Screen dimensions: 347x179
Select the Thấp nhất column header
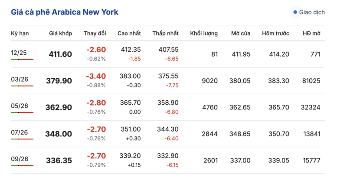pyautogui.click(x=165, y=33)
